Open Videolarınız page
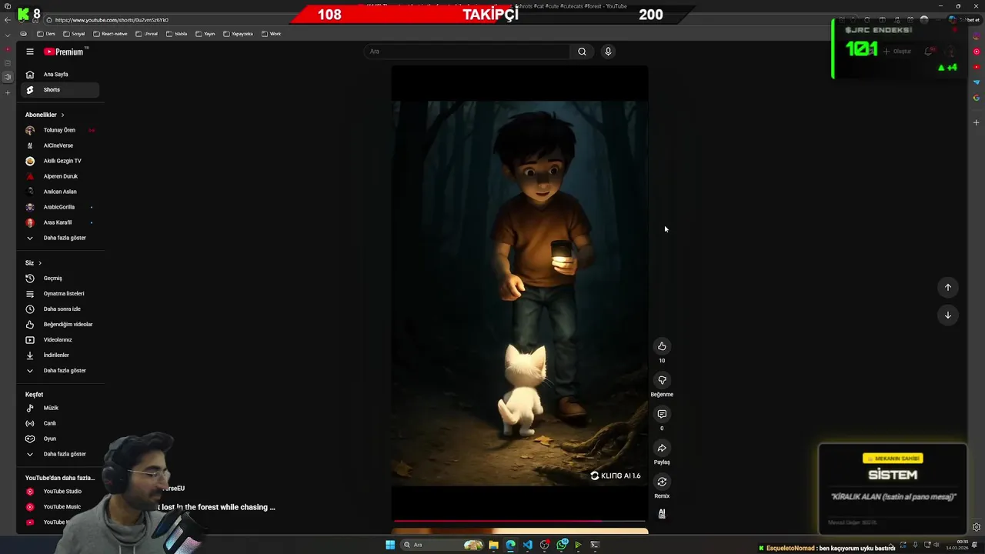 tap(60, 340)
